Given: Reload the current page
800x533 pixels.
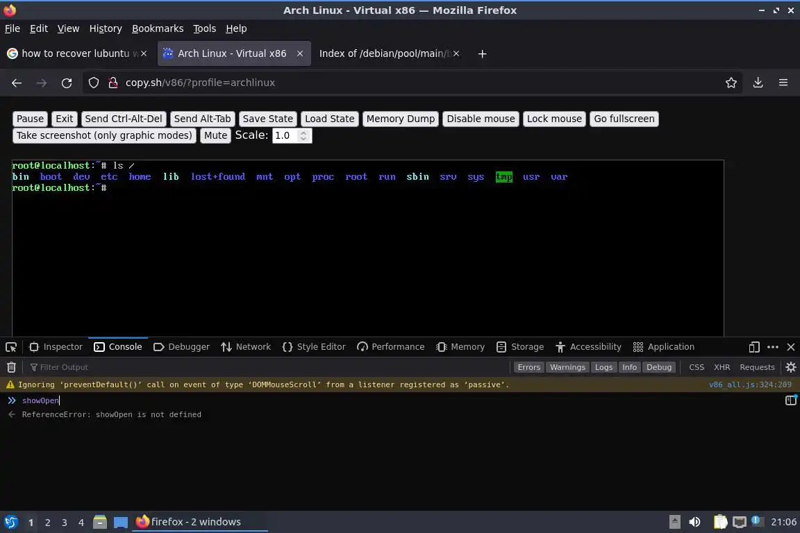Looking at the screenshot, I should tap(67, 83).
